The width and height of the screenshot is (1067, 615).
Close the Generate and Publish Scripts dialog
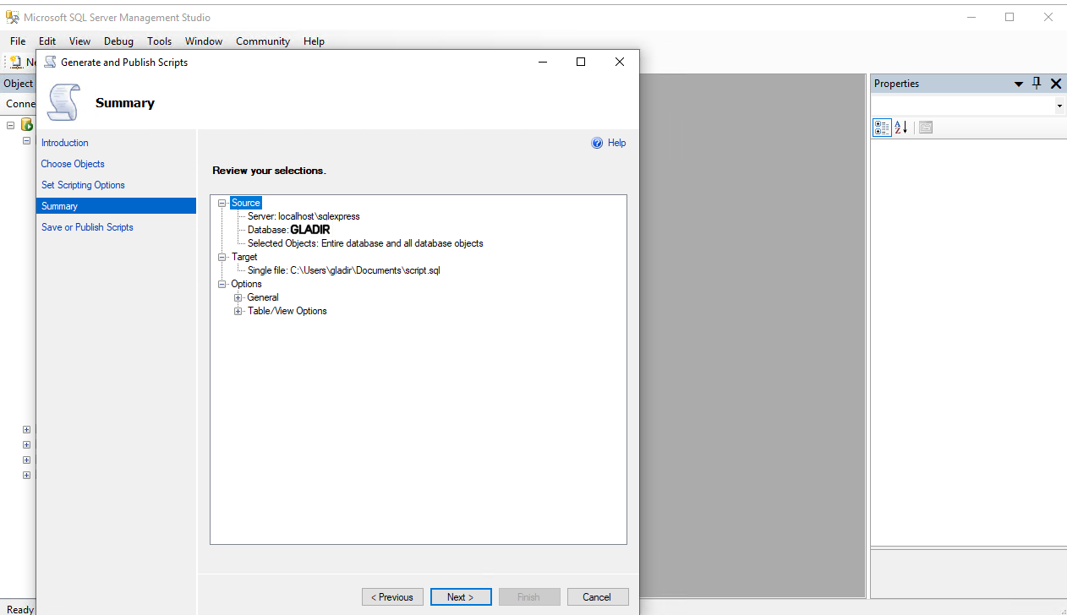coord(620,62)
